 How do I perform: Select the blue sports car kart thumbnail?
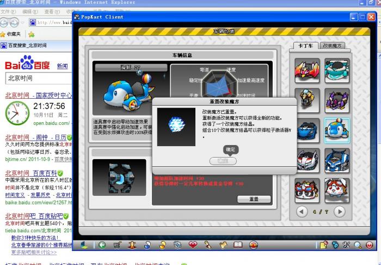(x=307, y=130)
